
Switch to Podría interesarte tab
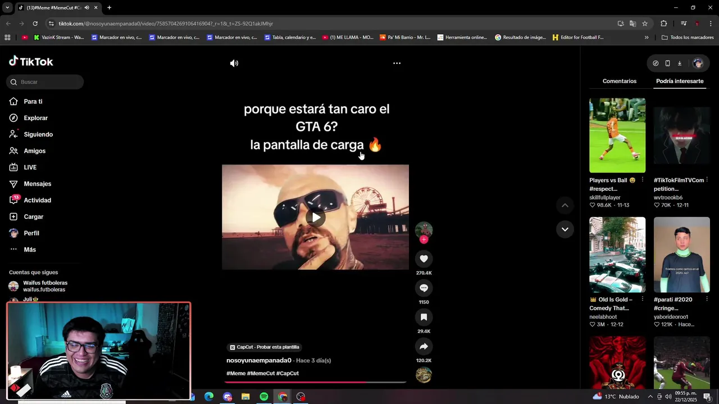point(680,81)
